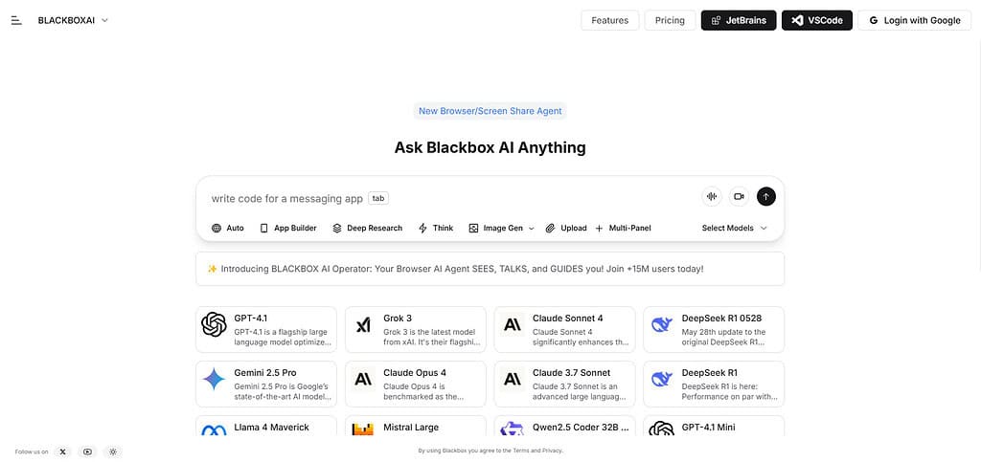Expand the BLACKBOXAI dropdown chevron
The image size is (981, 462).
click(105, 20)
